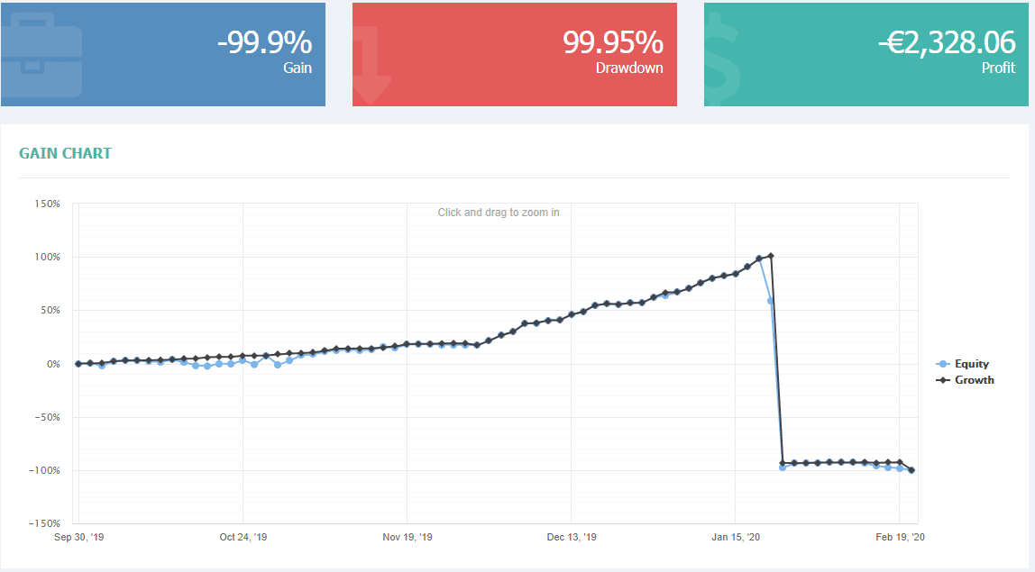The image size is (1035, 572).
Task: Click the black Growth legend marker
Action: click(x=943, y=380)
